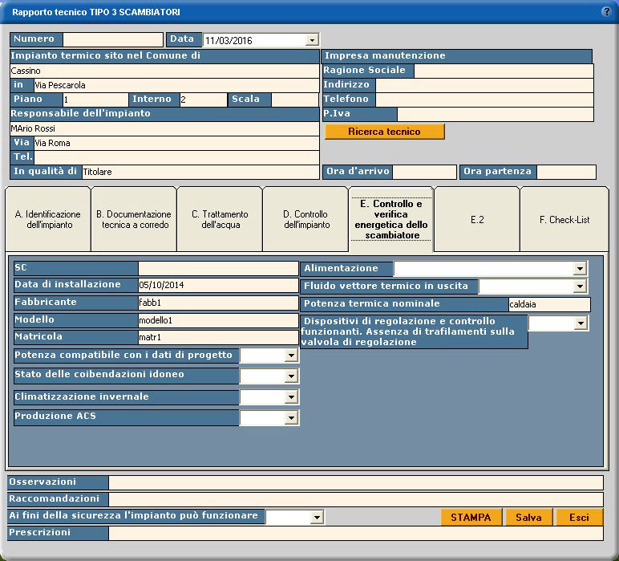Open the sicurezza impianto può funzionare dropdown

[x=316, y=517]
